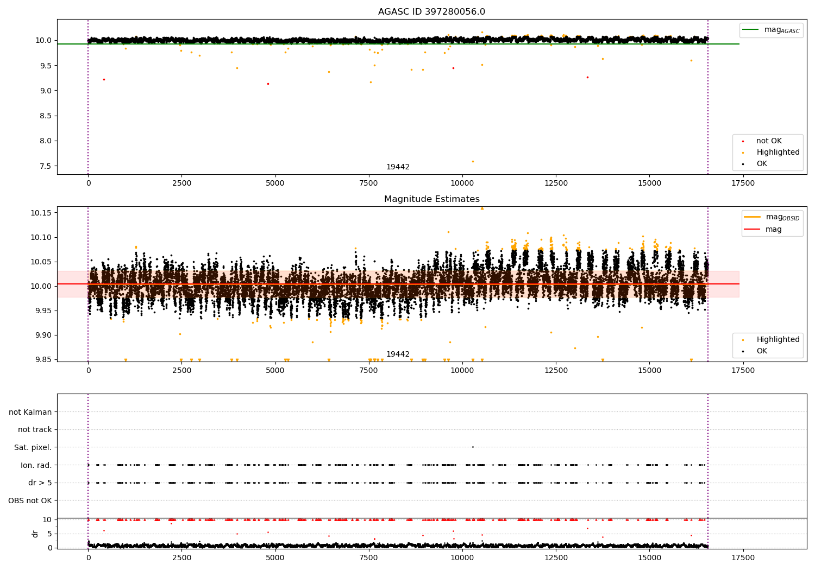The width and height of the screenshot is (815, 570).
Task: Click the '10.10' y tick in the middle plot
Action: pos(41,237)
